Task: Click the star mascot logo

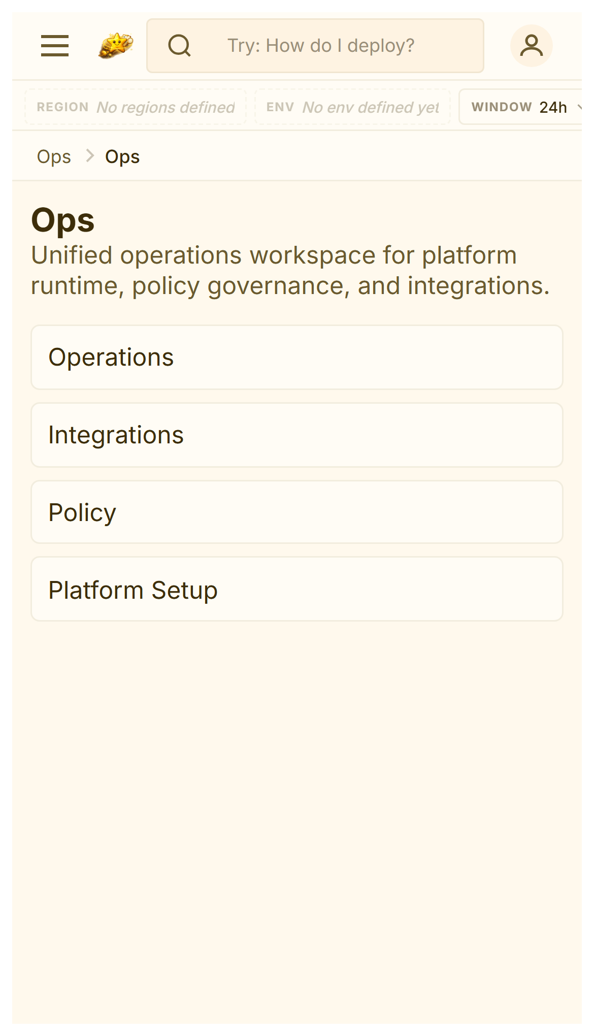Action: pos(116,46)
